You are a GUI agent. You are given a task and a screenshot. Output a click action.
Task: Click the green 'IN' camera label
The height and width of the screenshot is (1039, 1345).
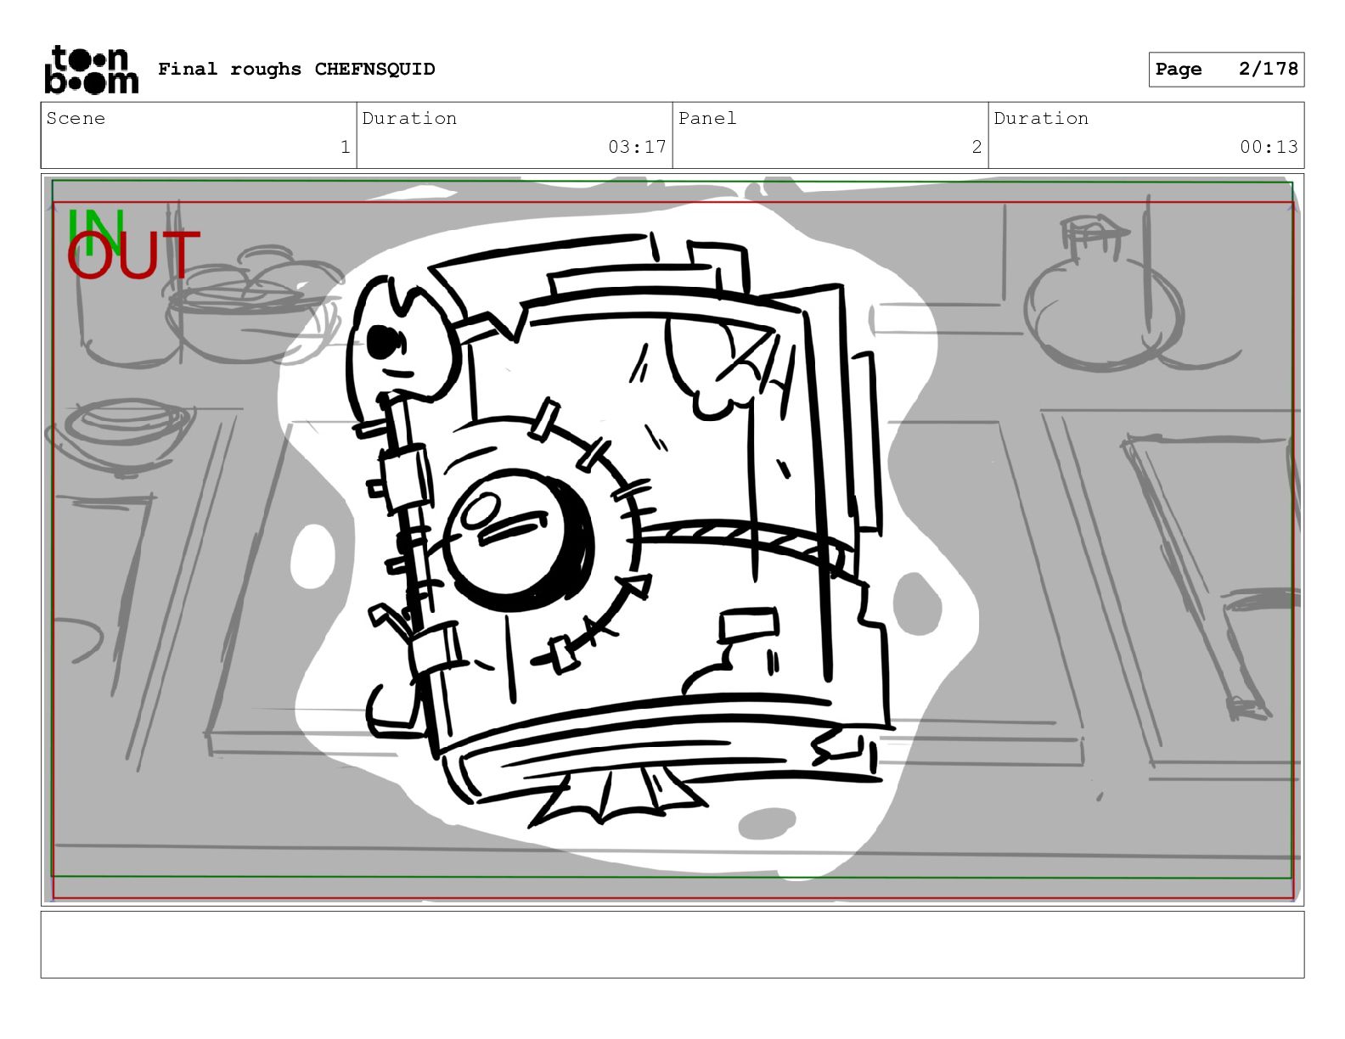pos(94,231)
